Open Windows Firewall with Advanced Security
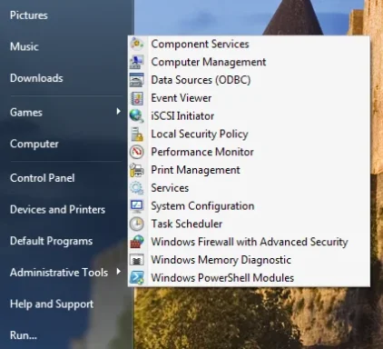This screenshot has height=349, width=383. [x=249, y=242]
